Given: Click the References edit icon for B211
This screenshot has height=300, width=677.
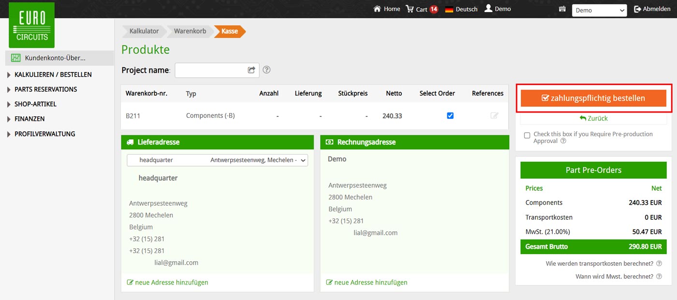Looking at the screenshot, I should tap(494, 116).
